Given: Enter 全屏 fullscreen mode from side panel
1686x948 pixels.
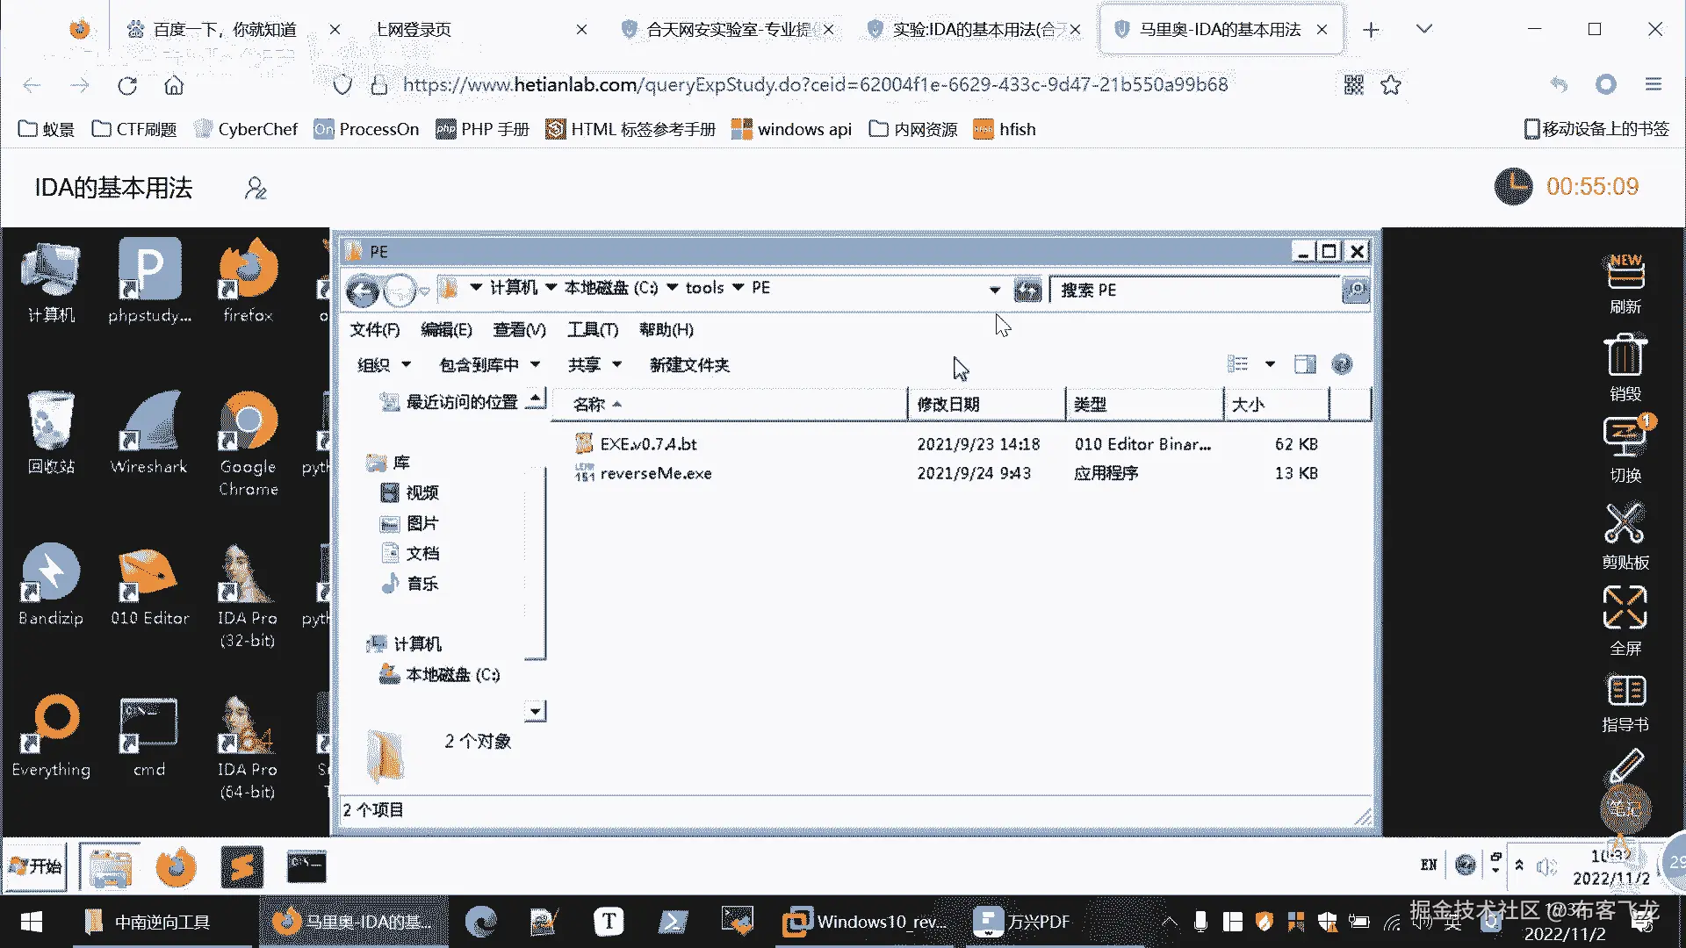Looking at the screenshot, I should (x=1625, y=609).
